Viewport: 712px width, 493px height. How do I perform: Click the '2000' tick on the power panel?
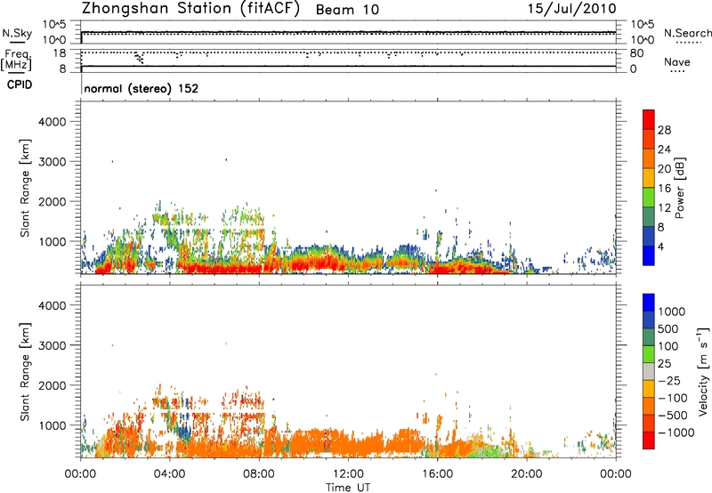[x=52, y=201]
